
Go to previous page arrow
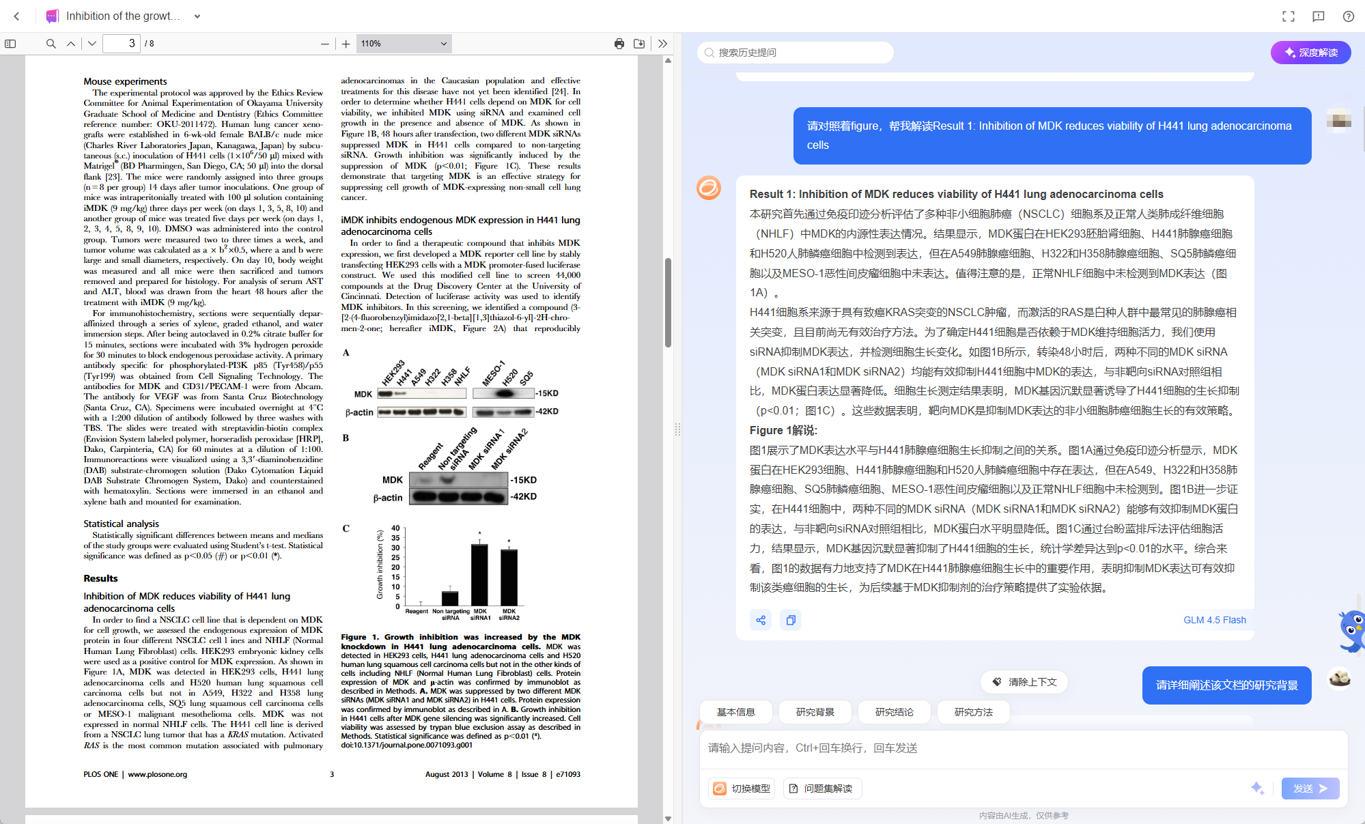pyautogui.click(x=71, y=44)
